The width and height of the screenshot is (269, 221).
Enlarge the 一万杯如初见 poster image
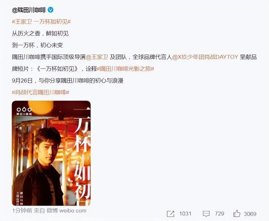(x=51, y=153)
